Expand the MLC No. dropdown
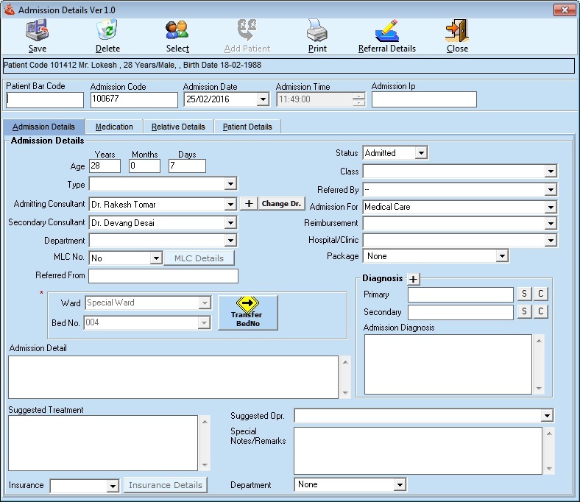Viewport: 580px width, 502px height. (x=155, y=258)
